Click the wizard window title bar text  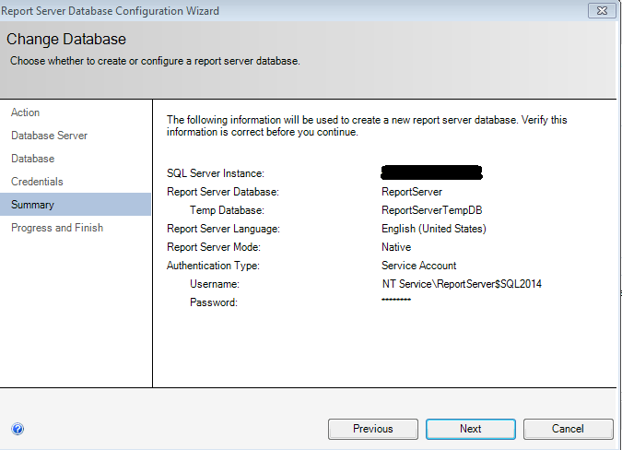[x=112, y=11]
